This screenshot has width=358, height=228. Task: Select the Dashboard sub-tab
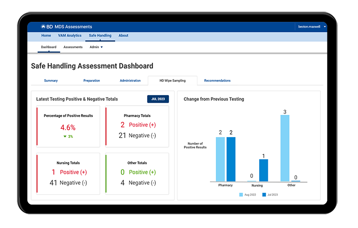click(x=49, y=47)
